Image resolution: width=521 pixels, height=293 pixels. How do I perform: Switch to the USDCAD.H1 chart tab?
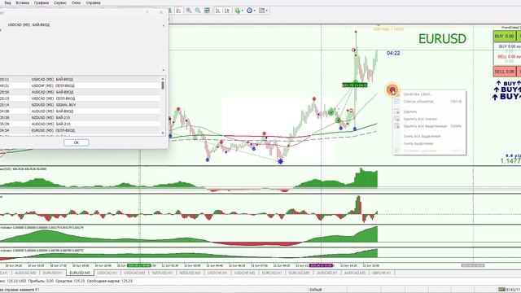pyautogui.click(x=107, y=273)
